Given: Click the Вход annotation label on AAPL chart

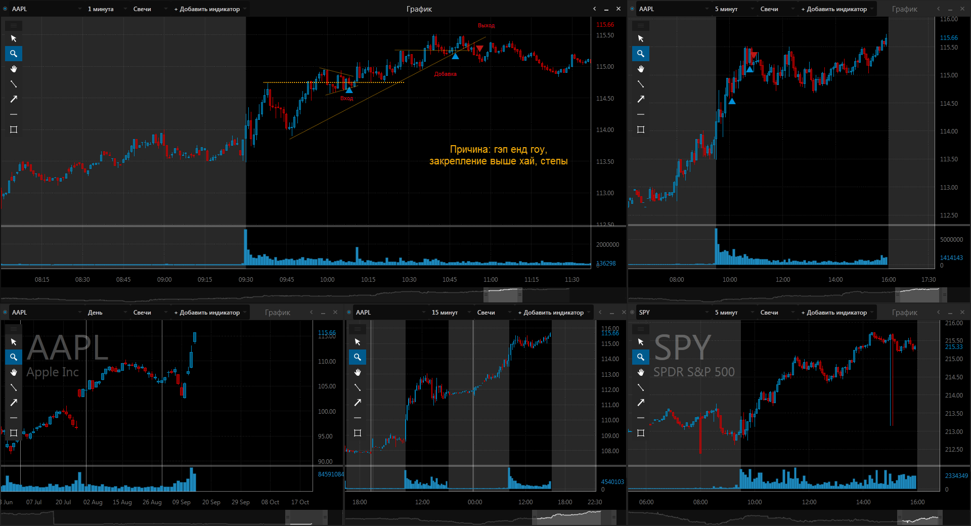Looking at the screenshot, I should point(346,98).
